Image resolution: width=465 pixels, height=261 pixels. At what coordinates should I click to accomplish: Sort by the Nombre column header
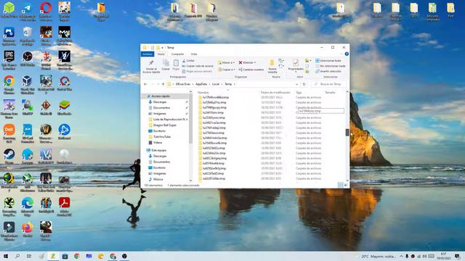[x=203, y=93]
